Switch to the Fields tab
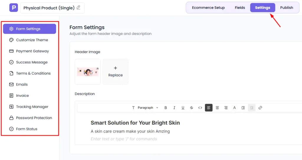Viewport: 302px width, 160px height. click(240, 8)
